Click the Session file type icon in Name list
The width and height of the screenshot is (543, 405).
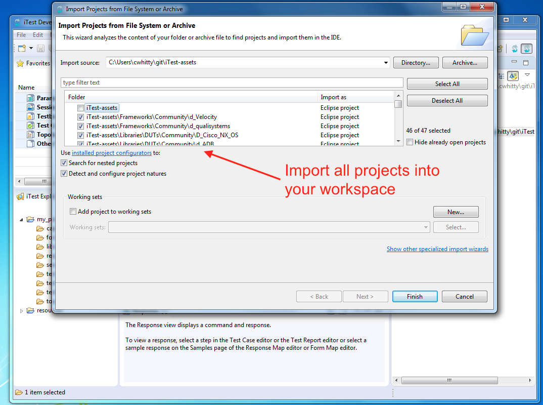[x=31, y=107]
